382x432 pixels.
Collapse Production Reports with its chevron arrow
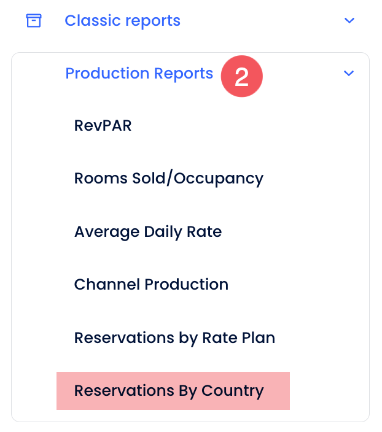click(349, 74)
